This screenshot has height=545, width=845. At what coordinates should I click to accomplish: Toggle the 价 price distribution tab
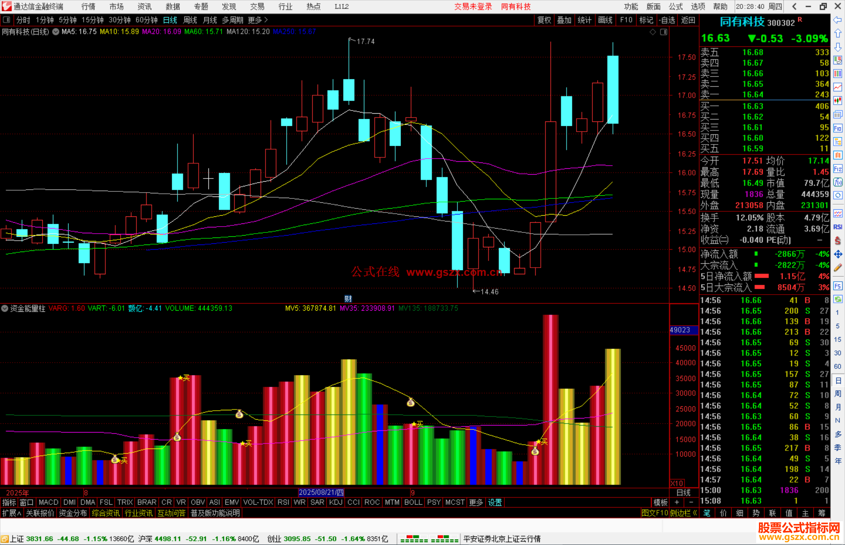(723, 513)
